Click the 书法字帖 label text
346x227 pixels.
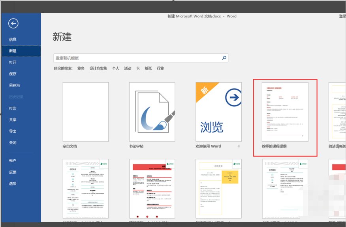(136, 146)
